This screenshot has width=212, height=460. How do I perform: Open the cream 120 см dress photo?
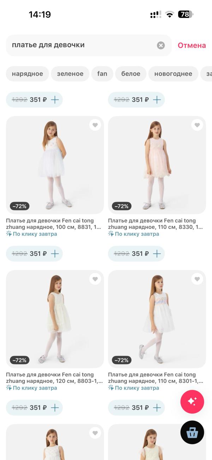pos(55,318)
